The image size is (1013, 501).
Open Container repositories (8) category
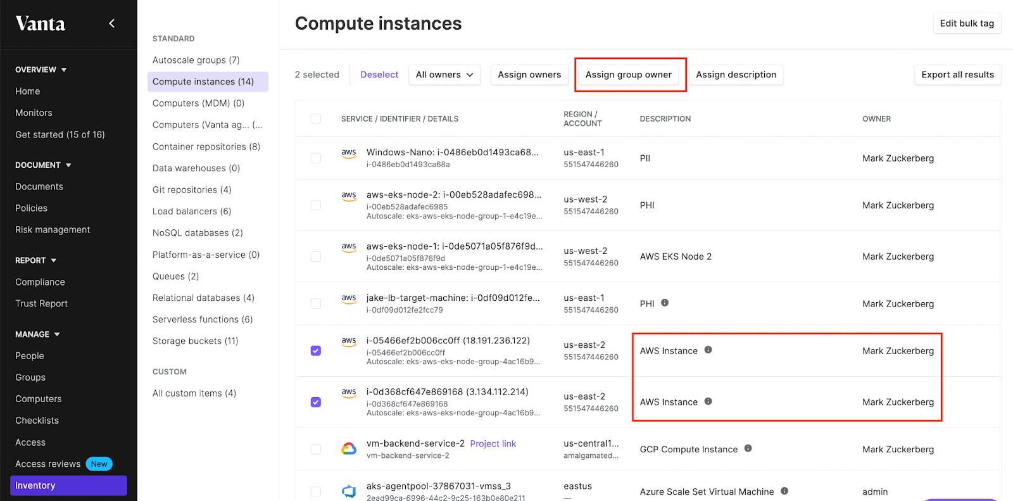(206, 147)
